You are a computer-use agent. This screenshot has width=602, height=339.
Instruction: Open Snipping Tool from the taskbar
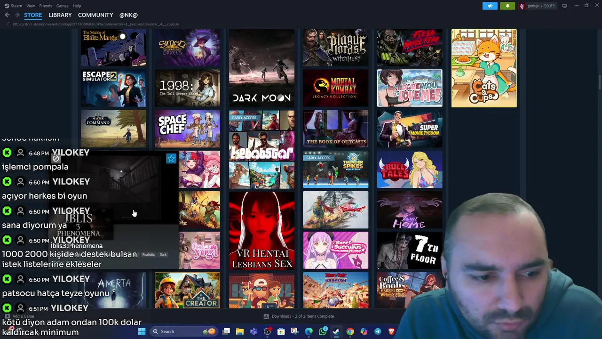click(294, 331)
